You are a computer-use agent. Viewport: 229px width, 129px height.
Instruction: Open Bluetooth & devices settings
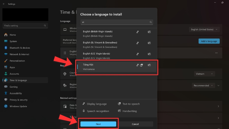click(19, 48)
